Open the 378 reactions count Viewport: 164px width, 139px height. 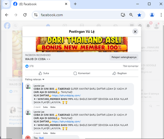coord(31,66)
